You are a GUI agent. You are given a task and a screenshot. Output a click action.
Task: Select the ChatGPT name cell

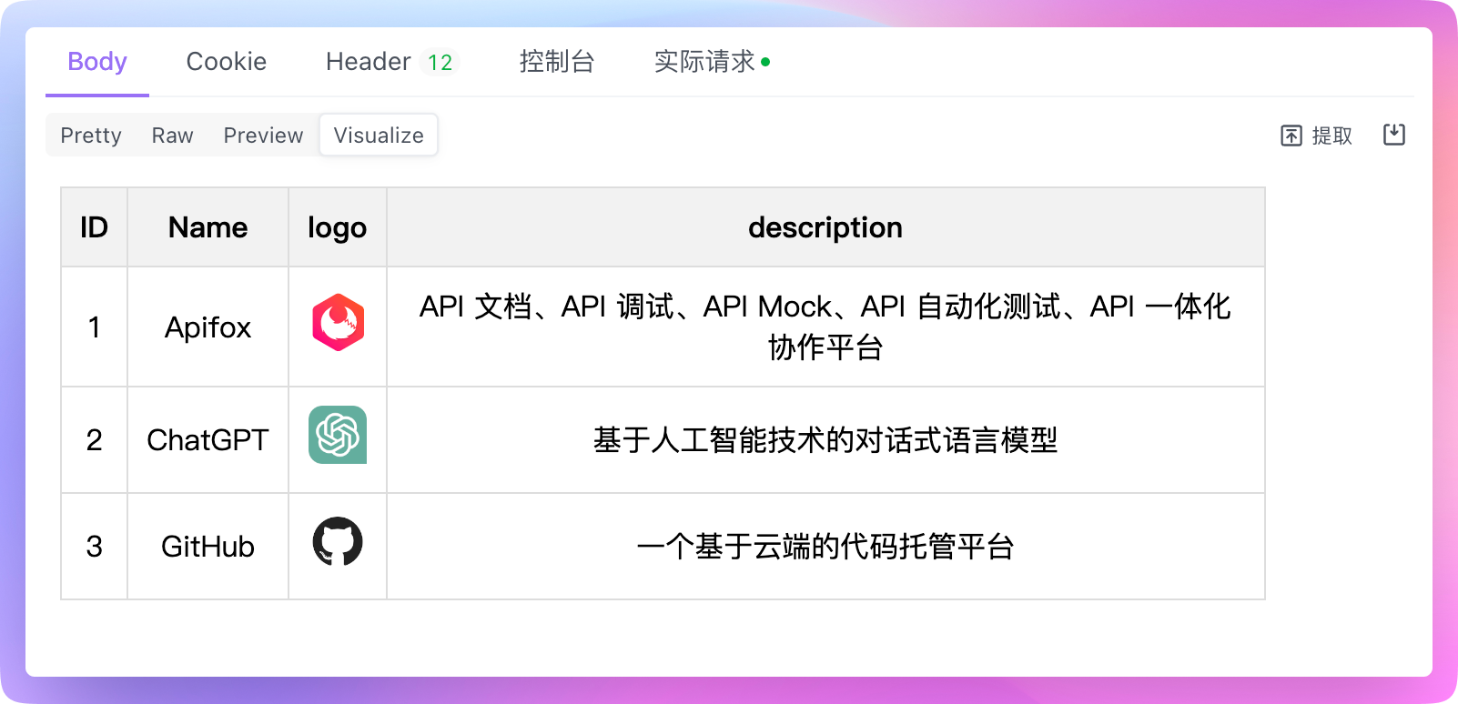[x=208, y=440]
